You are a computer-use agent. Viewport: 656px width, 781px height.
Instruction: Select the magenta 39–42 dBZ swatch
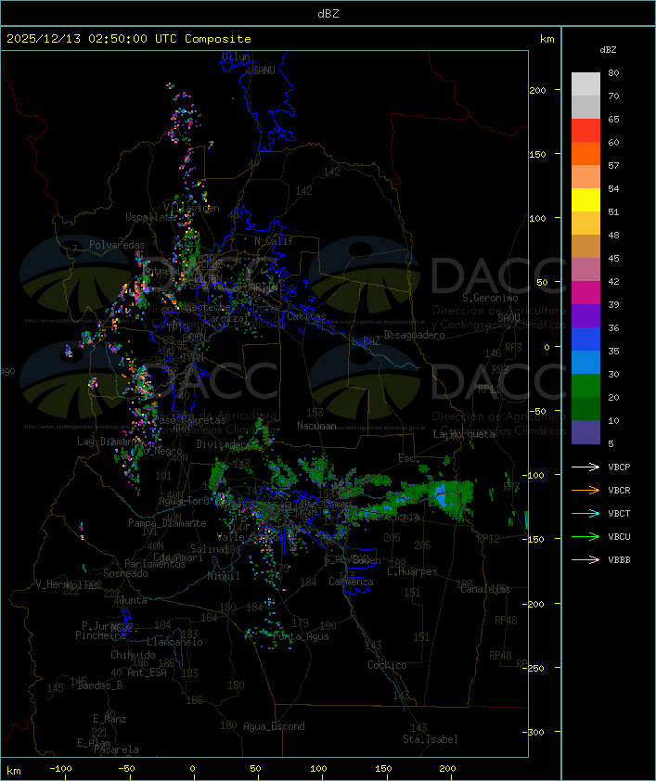click(x=585, y=292)
